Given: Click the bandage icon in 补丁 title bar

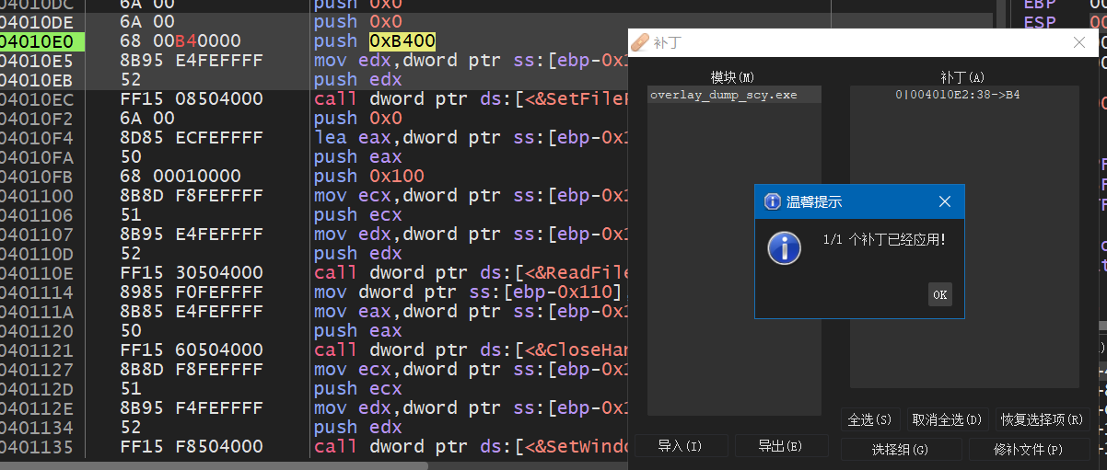Looking at the screenshot, I should coord(641,42).
